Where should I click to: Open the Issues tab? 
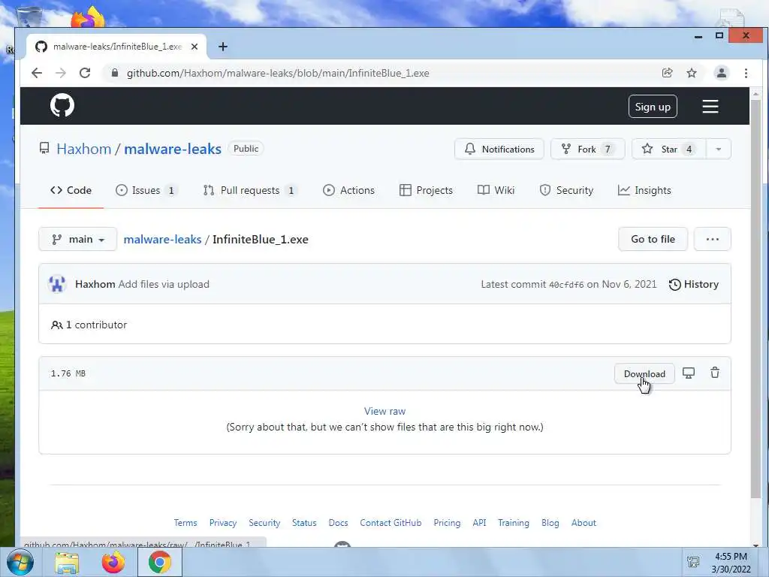point(146,190)
